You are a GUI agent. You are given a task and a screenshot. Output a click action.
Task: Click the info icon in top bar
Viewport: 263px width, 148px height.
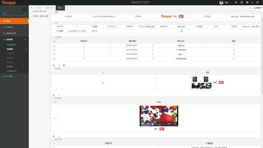(252, 2)
